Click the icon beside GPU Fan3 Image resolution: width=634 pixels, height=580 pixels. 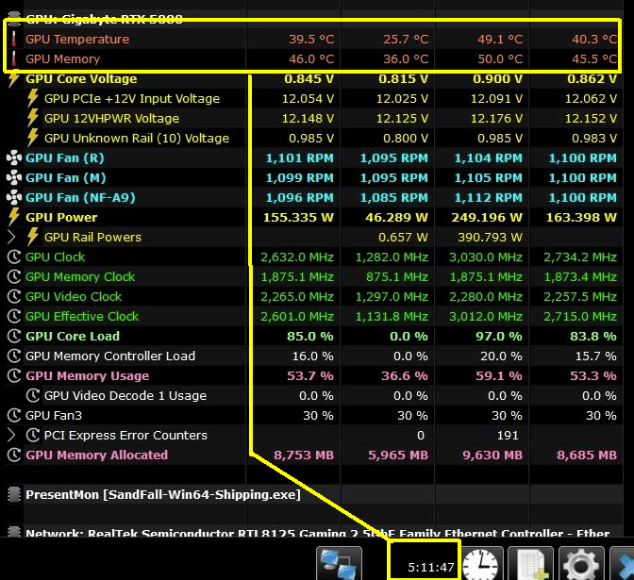[x=14, y=416]
